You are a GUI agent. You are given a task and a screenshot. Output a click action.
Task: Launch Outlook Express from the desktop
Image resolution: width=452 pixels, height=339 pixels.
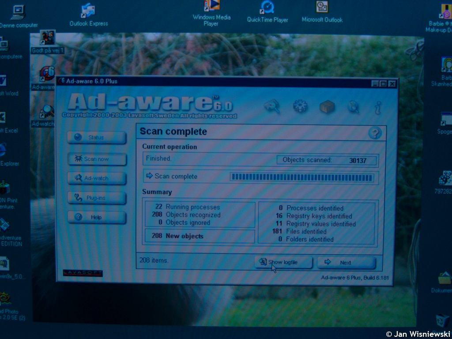[88, 11]
